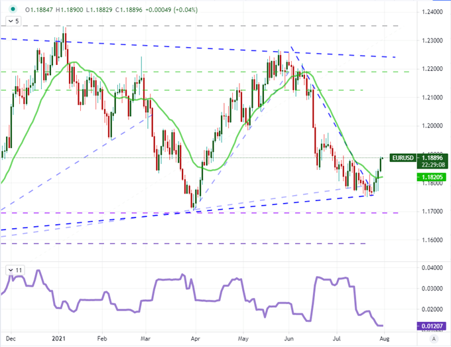The image size is (451, 347).
Task: Click the open price O1.18847 value
Action: pos(39,10)
